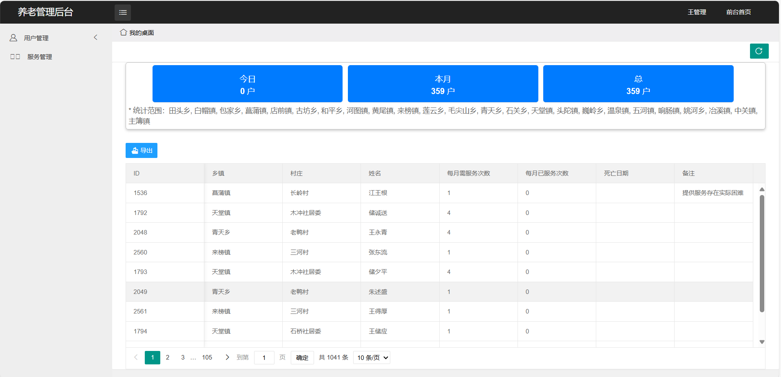
Task: Go to next page arrow
Action: tap(227, 357)
